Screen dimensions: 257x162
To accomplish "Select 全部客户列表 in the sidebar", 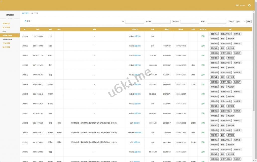I will pos(7,35).
